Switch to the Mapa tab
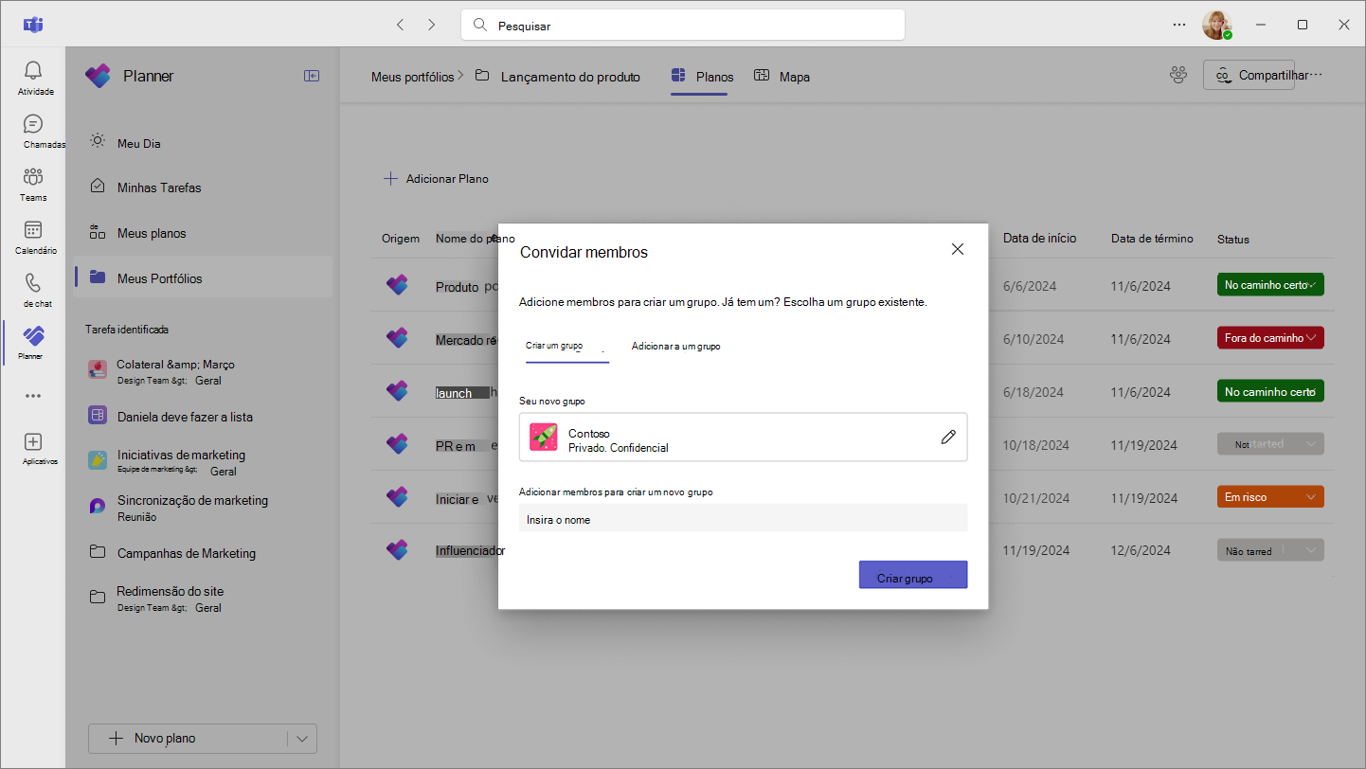Viewport: 1366px width, 769px height. tap(782, 76)
